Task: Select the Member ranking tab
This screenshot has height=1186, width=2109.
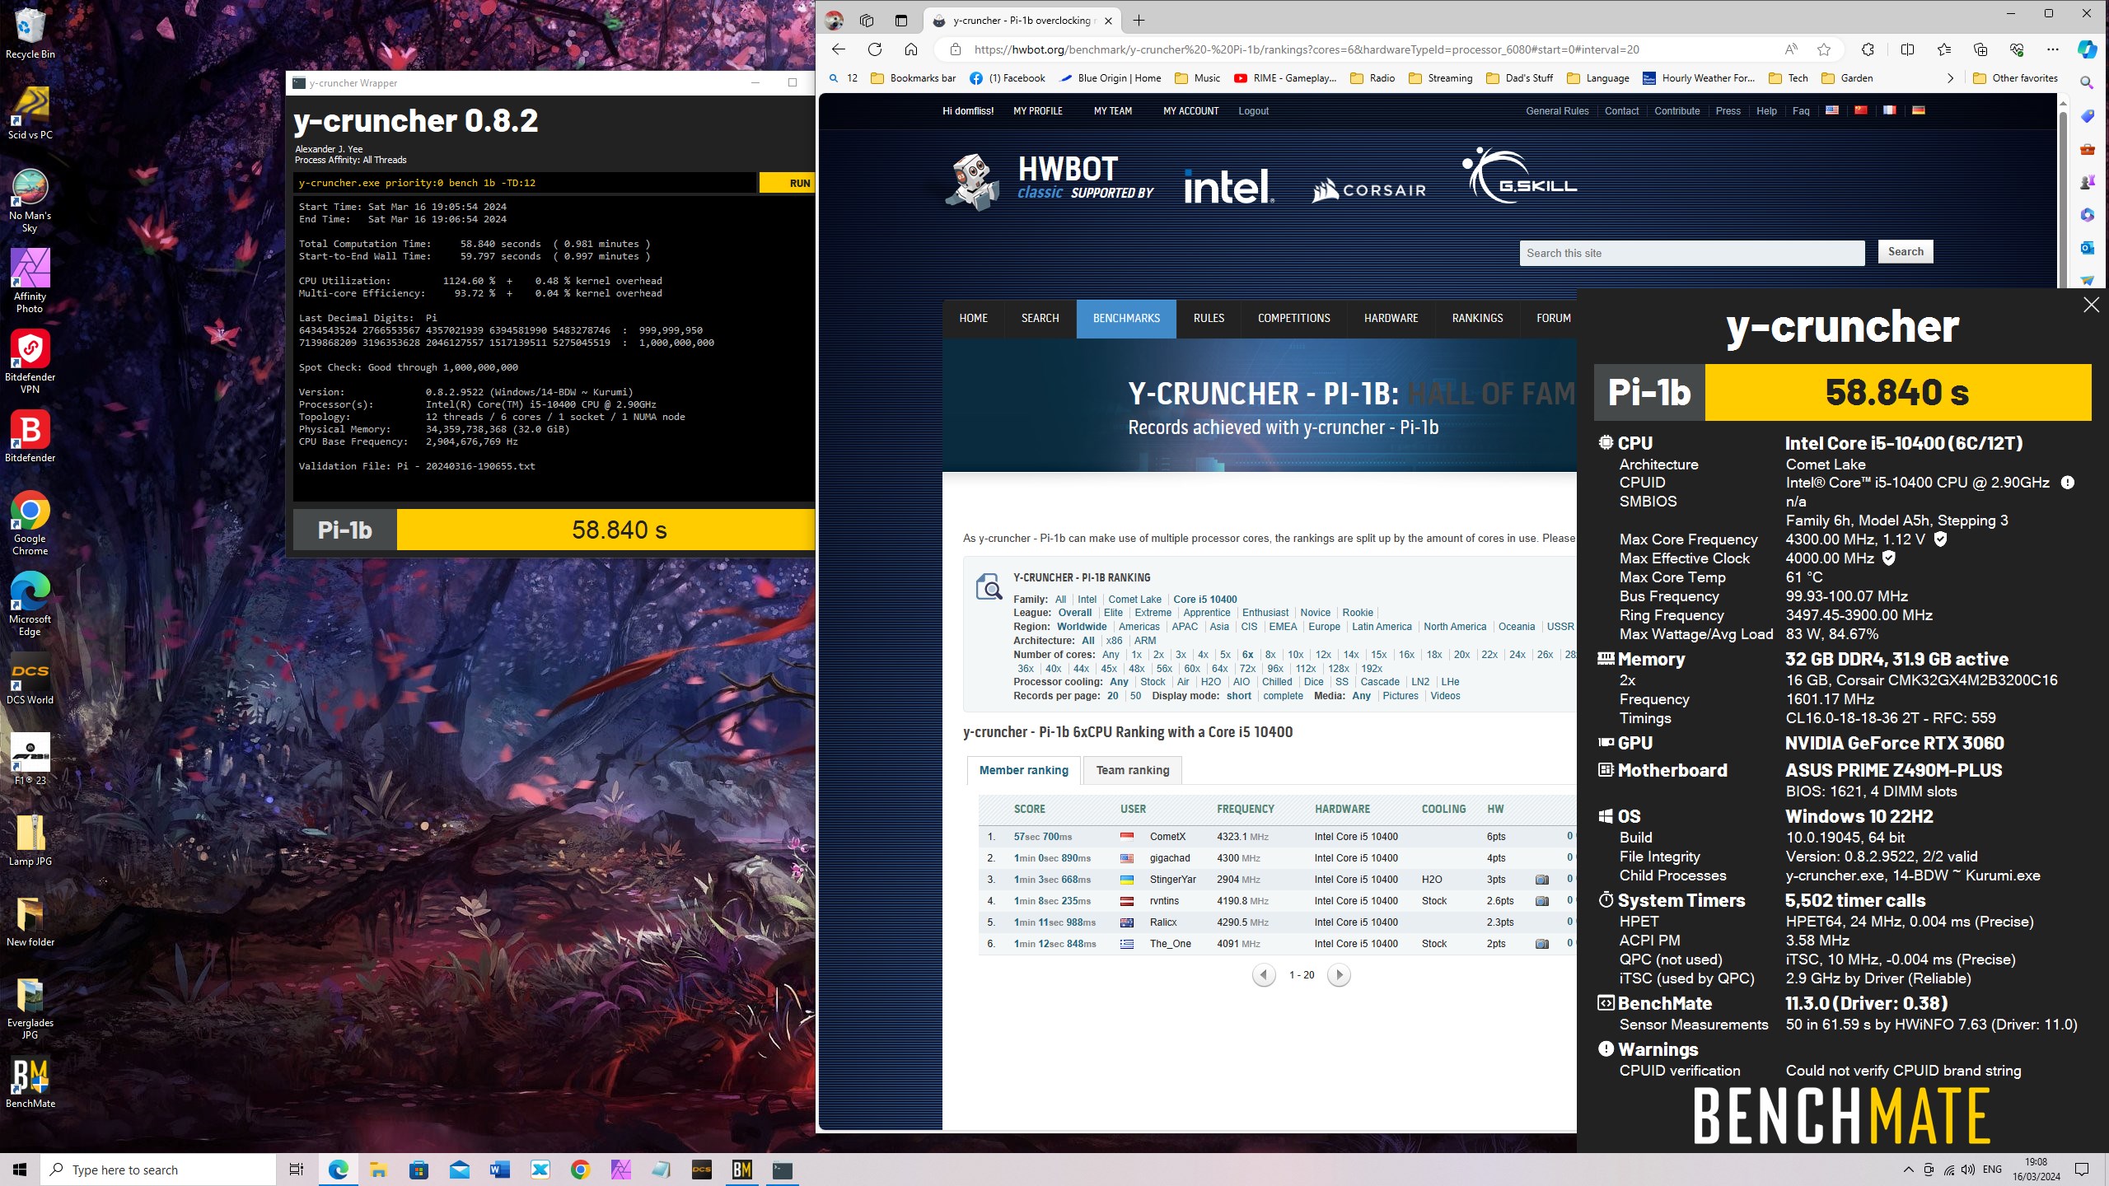Action: tap(1023, 770)
